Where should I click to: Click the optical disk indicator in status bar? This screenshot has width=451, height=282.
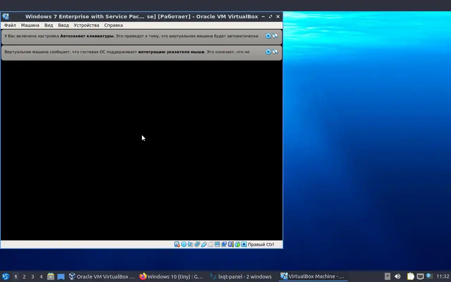184,244
